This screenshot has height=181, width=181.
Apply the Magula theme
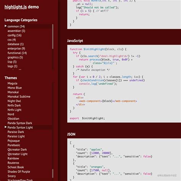12,83
